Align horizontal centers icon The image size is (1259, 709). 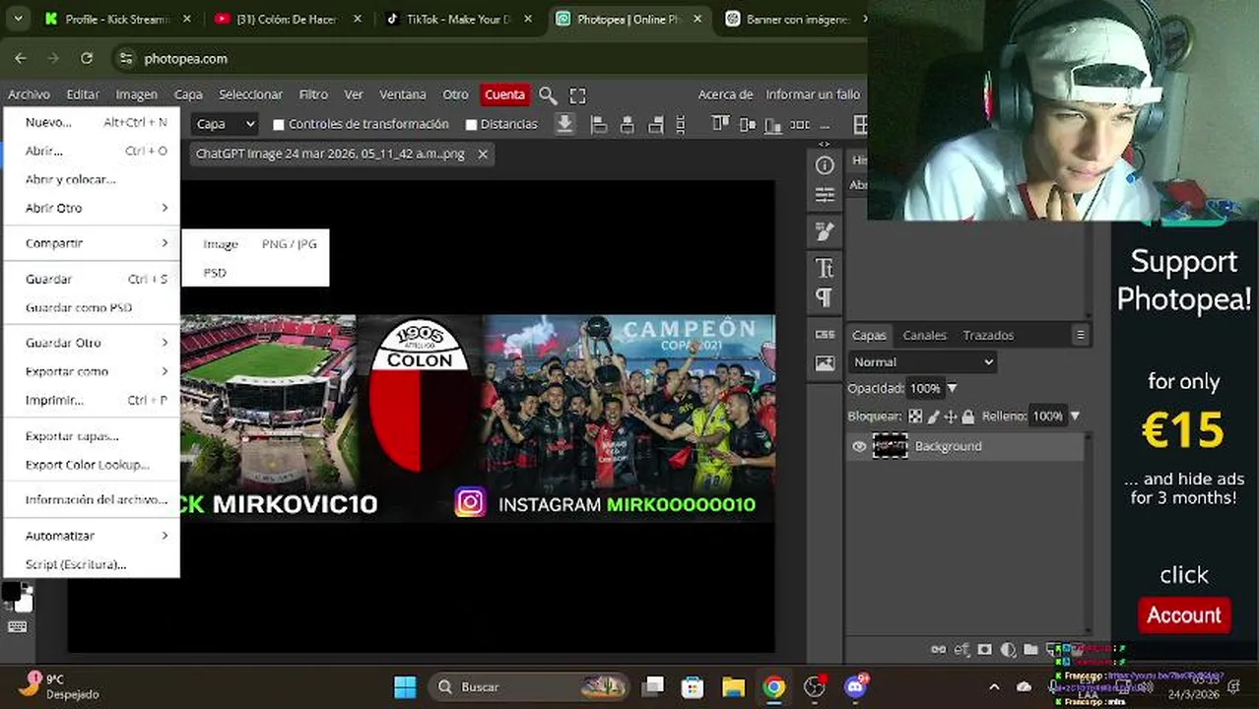(627, 124)
